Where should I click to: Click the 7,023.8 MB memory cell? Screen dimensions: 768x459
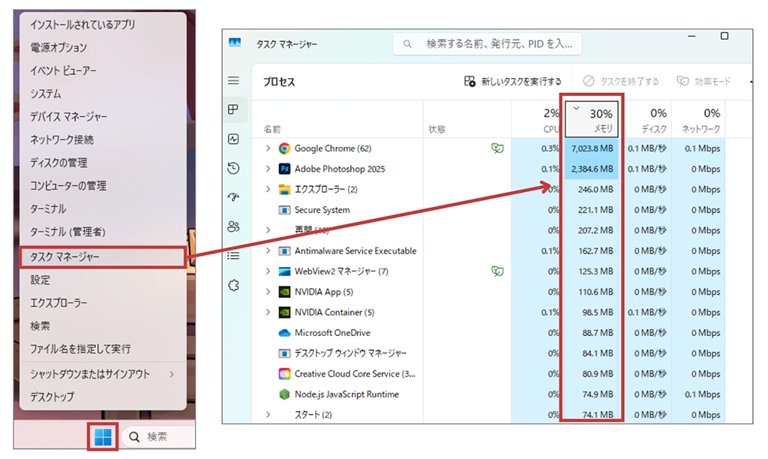(x=592, y=148)
